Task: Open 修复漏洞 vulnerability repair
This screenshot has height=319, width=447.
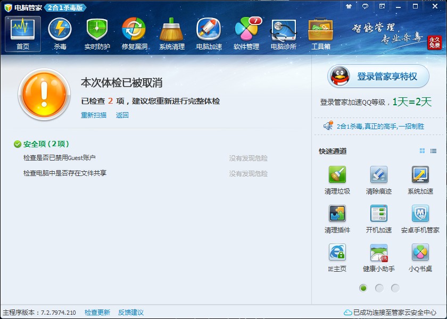Action: 134,34
